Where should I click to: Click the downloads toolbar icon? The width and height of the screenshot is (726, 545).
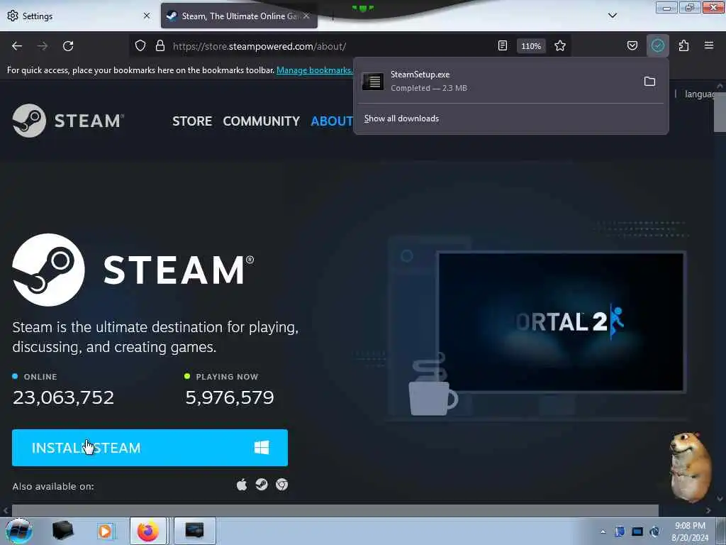[x=657, y=46]
